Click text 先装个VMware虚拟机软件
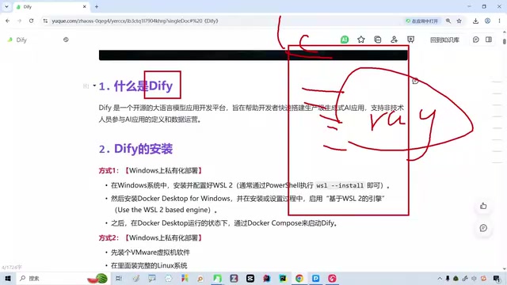 click(151, 252)
